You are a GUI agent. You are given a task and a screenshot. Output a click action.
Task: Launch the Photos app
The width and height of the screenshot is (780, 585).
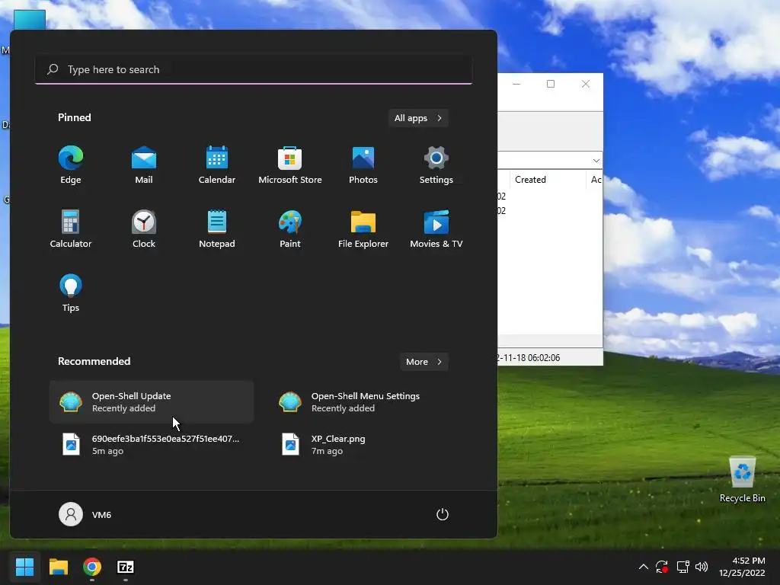[363, 165]
